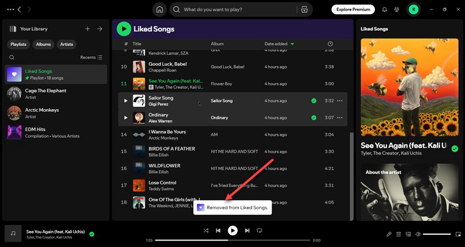The height and width of the screenshot is (247, 465).
Task: Open the Chappell Roan artist link
Action: [x=162, y=70]
